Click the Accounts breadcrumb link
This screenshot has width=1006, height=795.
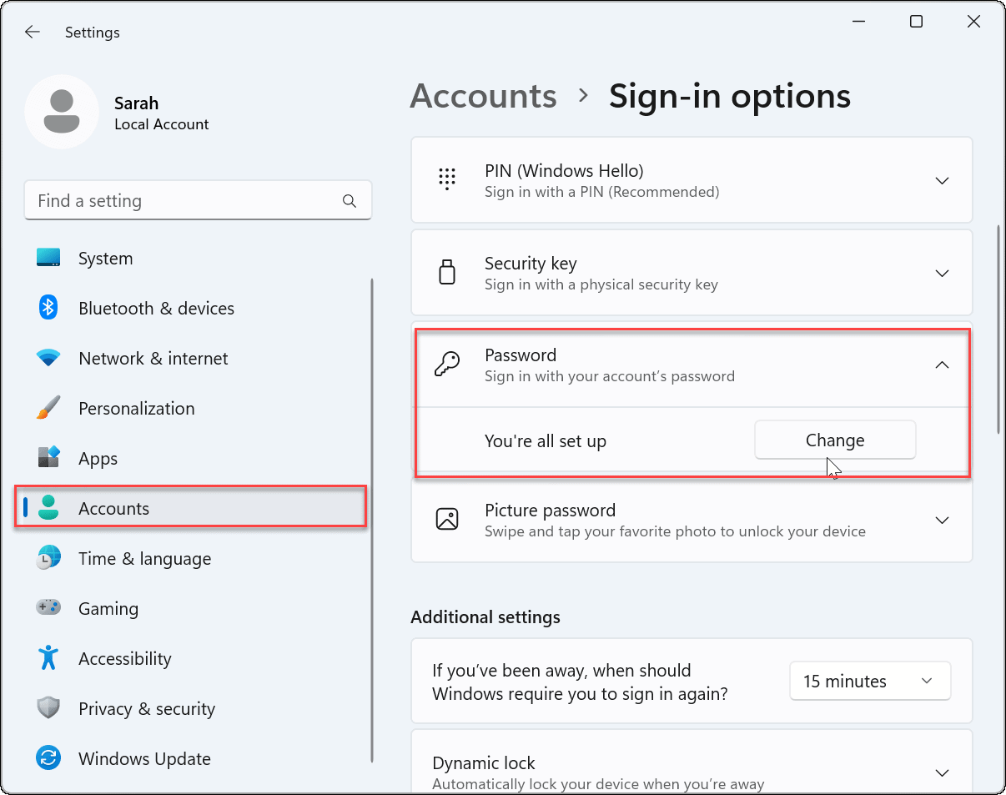[x=484, y=97]
